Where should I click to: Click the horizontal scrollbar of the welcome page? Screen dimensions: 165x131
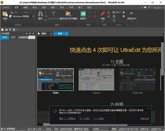click(85, 124)
